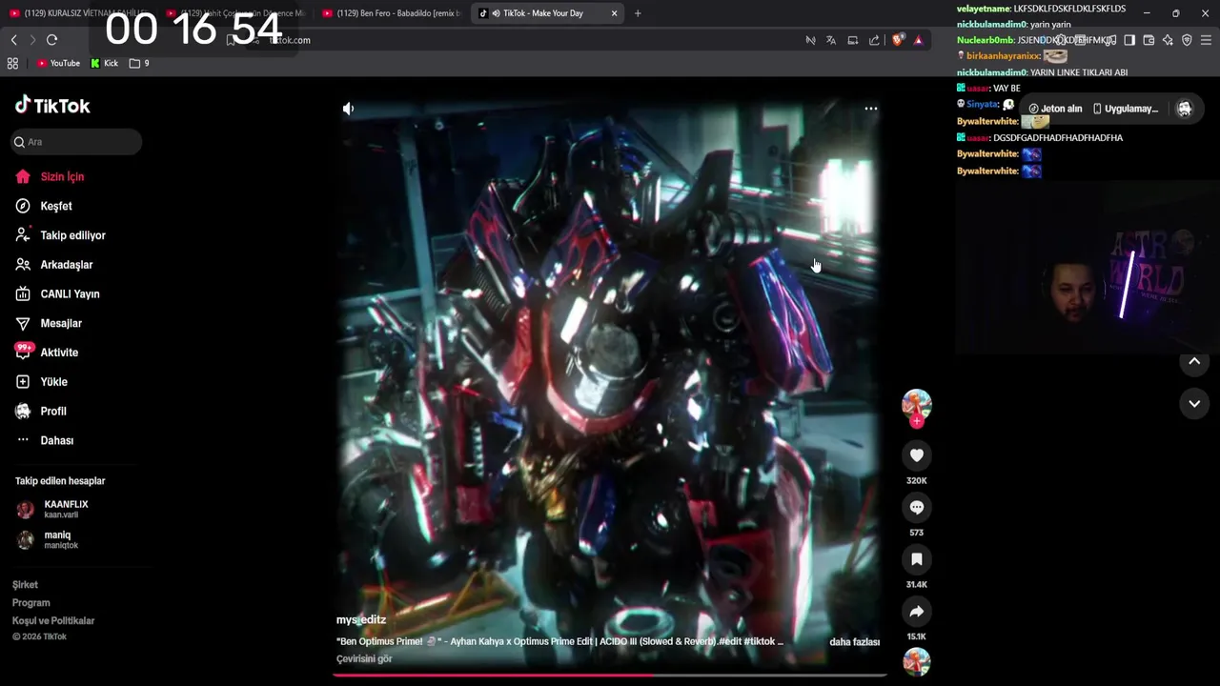Click #edit hashtag in caption

731,642
